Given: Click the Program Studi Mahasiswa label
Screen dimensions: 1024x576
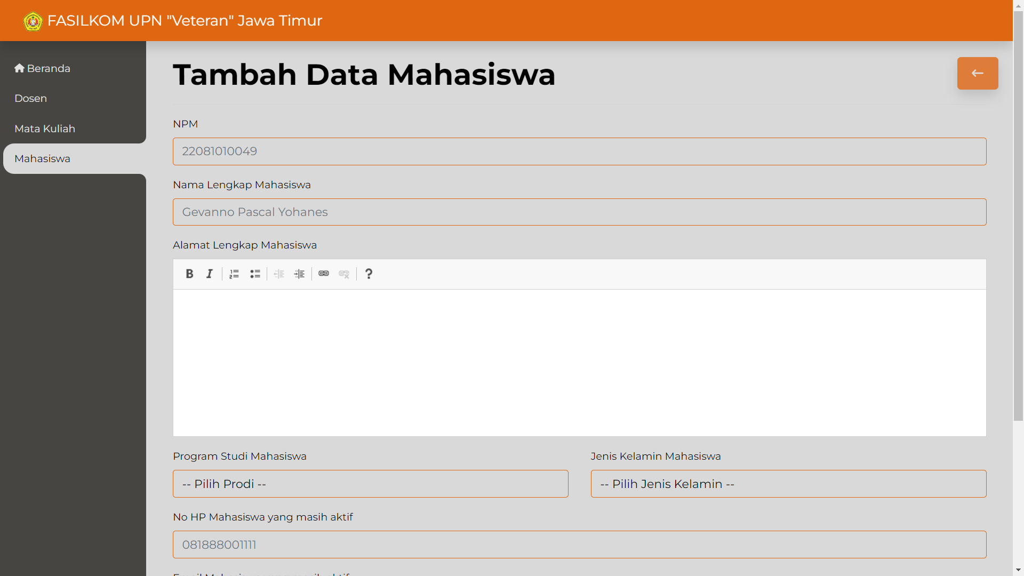Looking at the screenshot, I should [239, 456].
